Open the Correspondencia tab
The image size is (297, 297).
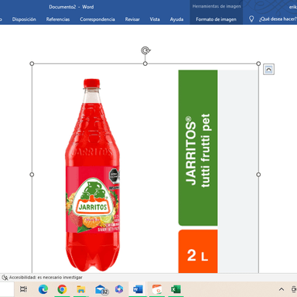(97, 19)
